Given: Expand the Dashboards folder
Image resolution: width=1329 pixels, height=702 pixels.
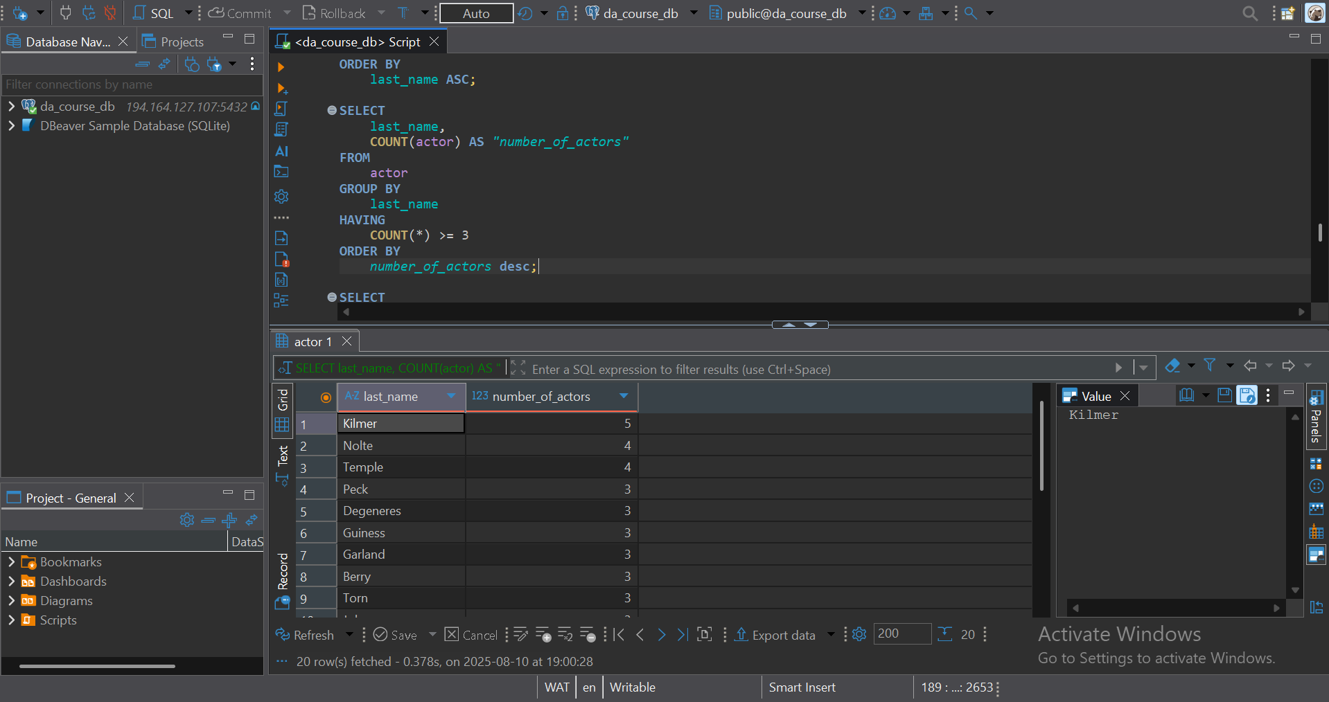Looking at the screenshot, I should 11,582.
